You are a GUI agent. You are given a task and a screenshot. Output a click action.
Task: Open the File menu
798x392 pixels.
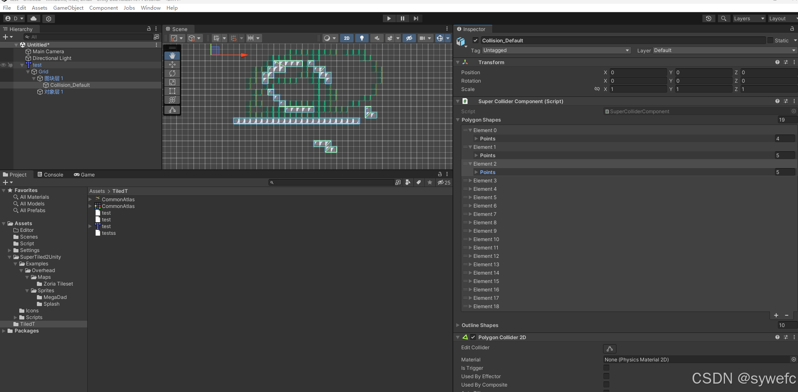coord(7,8)
